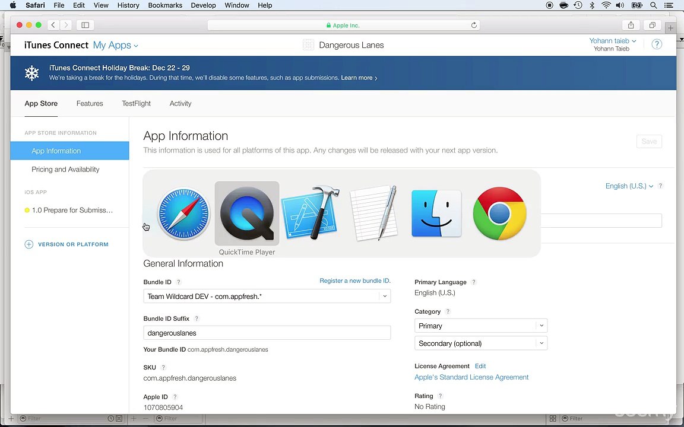
Task: Click the Bundle ID Suffix help icon
Action: coord(197,318)
